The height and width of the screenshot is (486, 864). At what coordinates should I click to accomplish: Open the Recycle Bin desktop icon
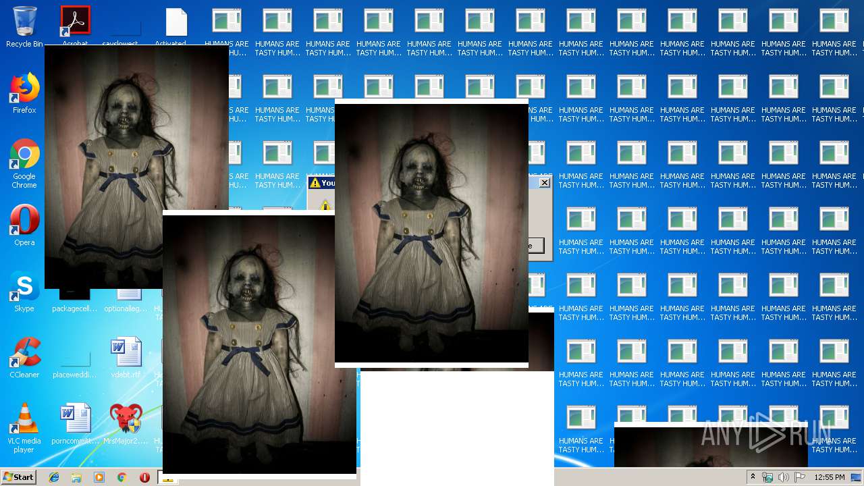(24, 27)
